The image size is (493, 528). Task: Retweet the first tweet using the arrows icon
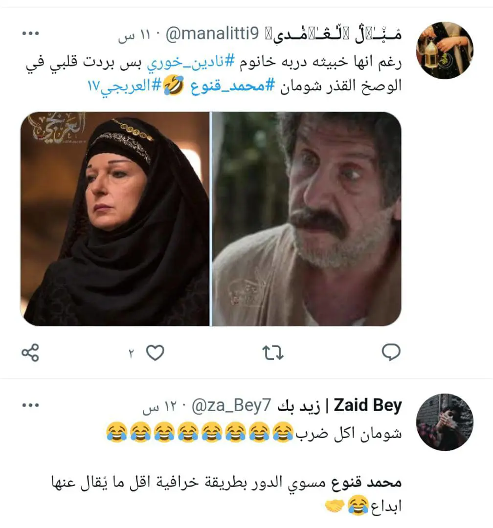273,352
